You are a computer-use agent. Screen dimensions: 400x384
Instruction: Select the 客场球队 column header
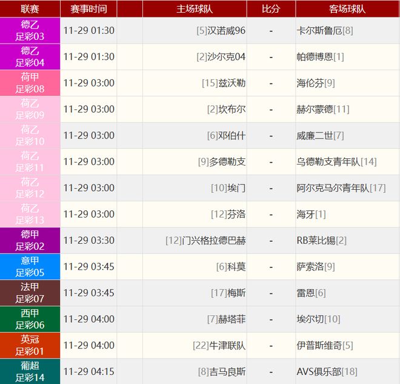347,8
